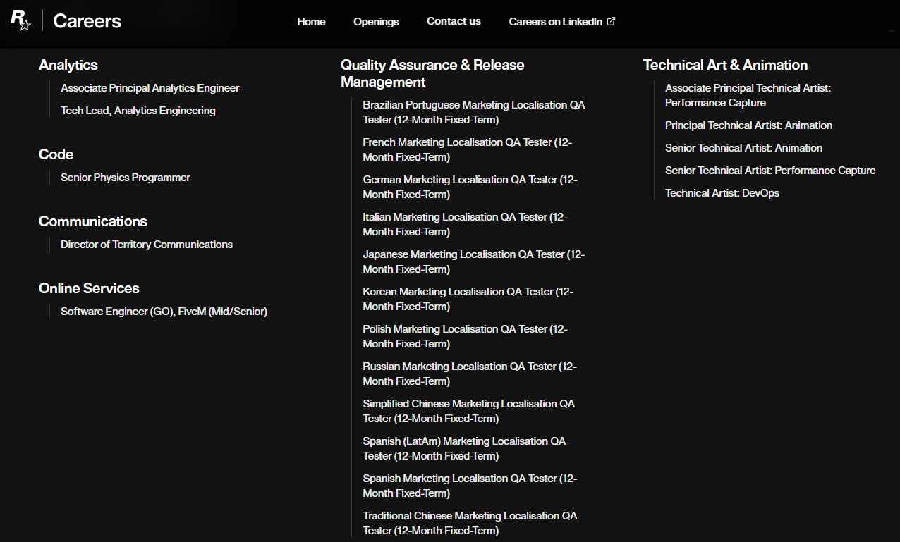This screenshot has width=900, height=542.
Task: Open Software Engineer (GO), FiveM listing
Action: coord(164,312)
